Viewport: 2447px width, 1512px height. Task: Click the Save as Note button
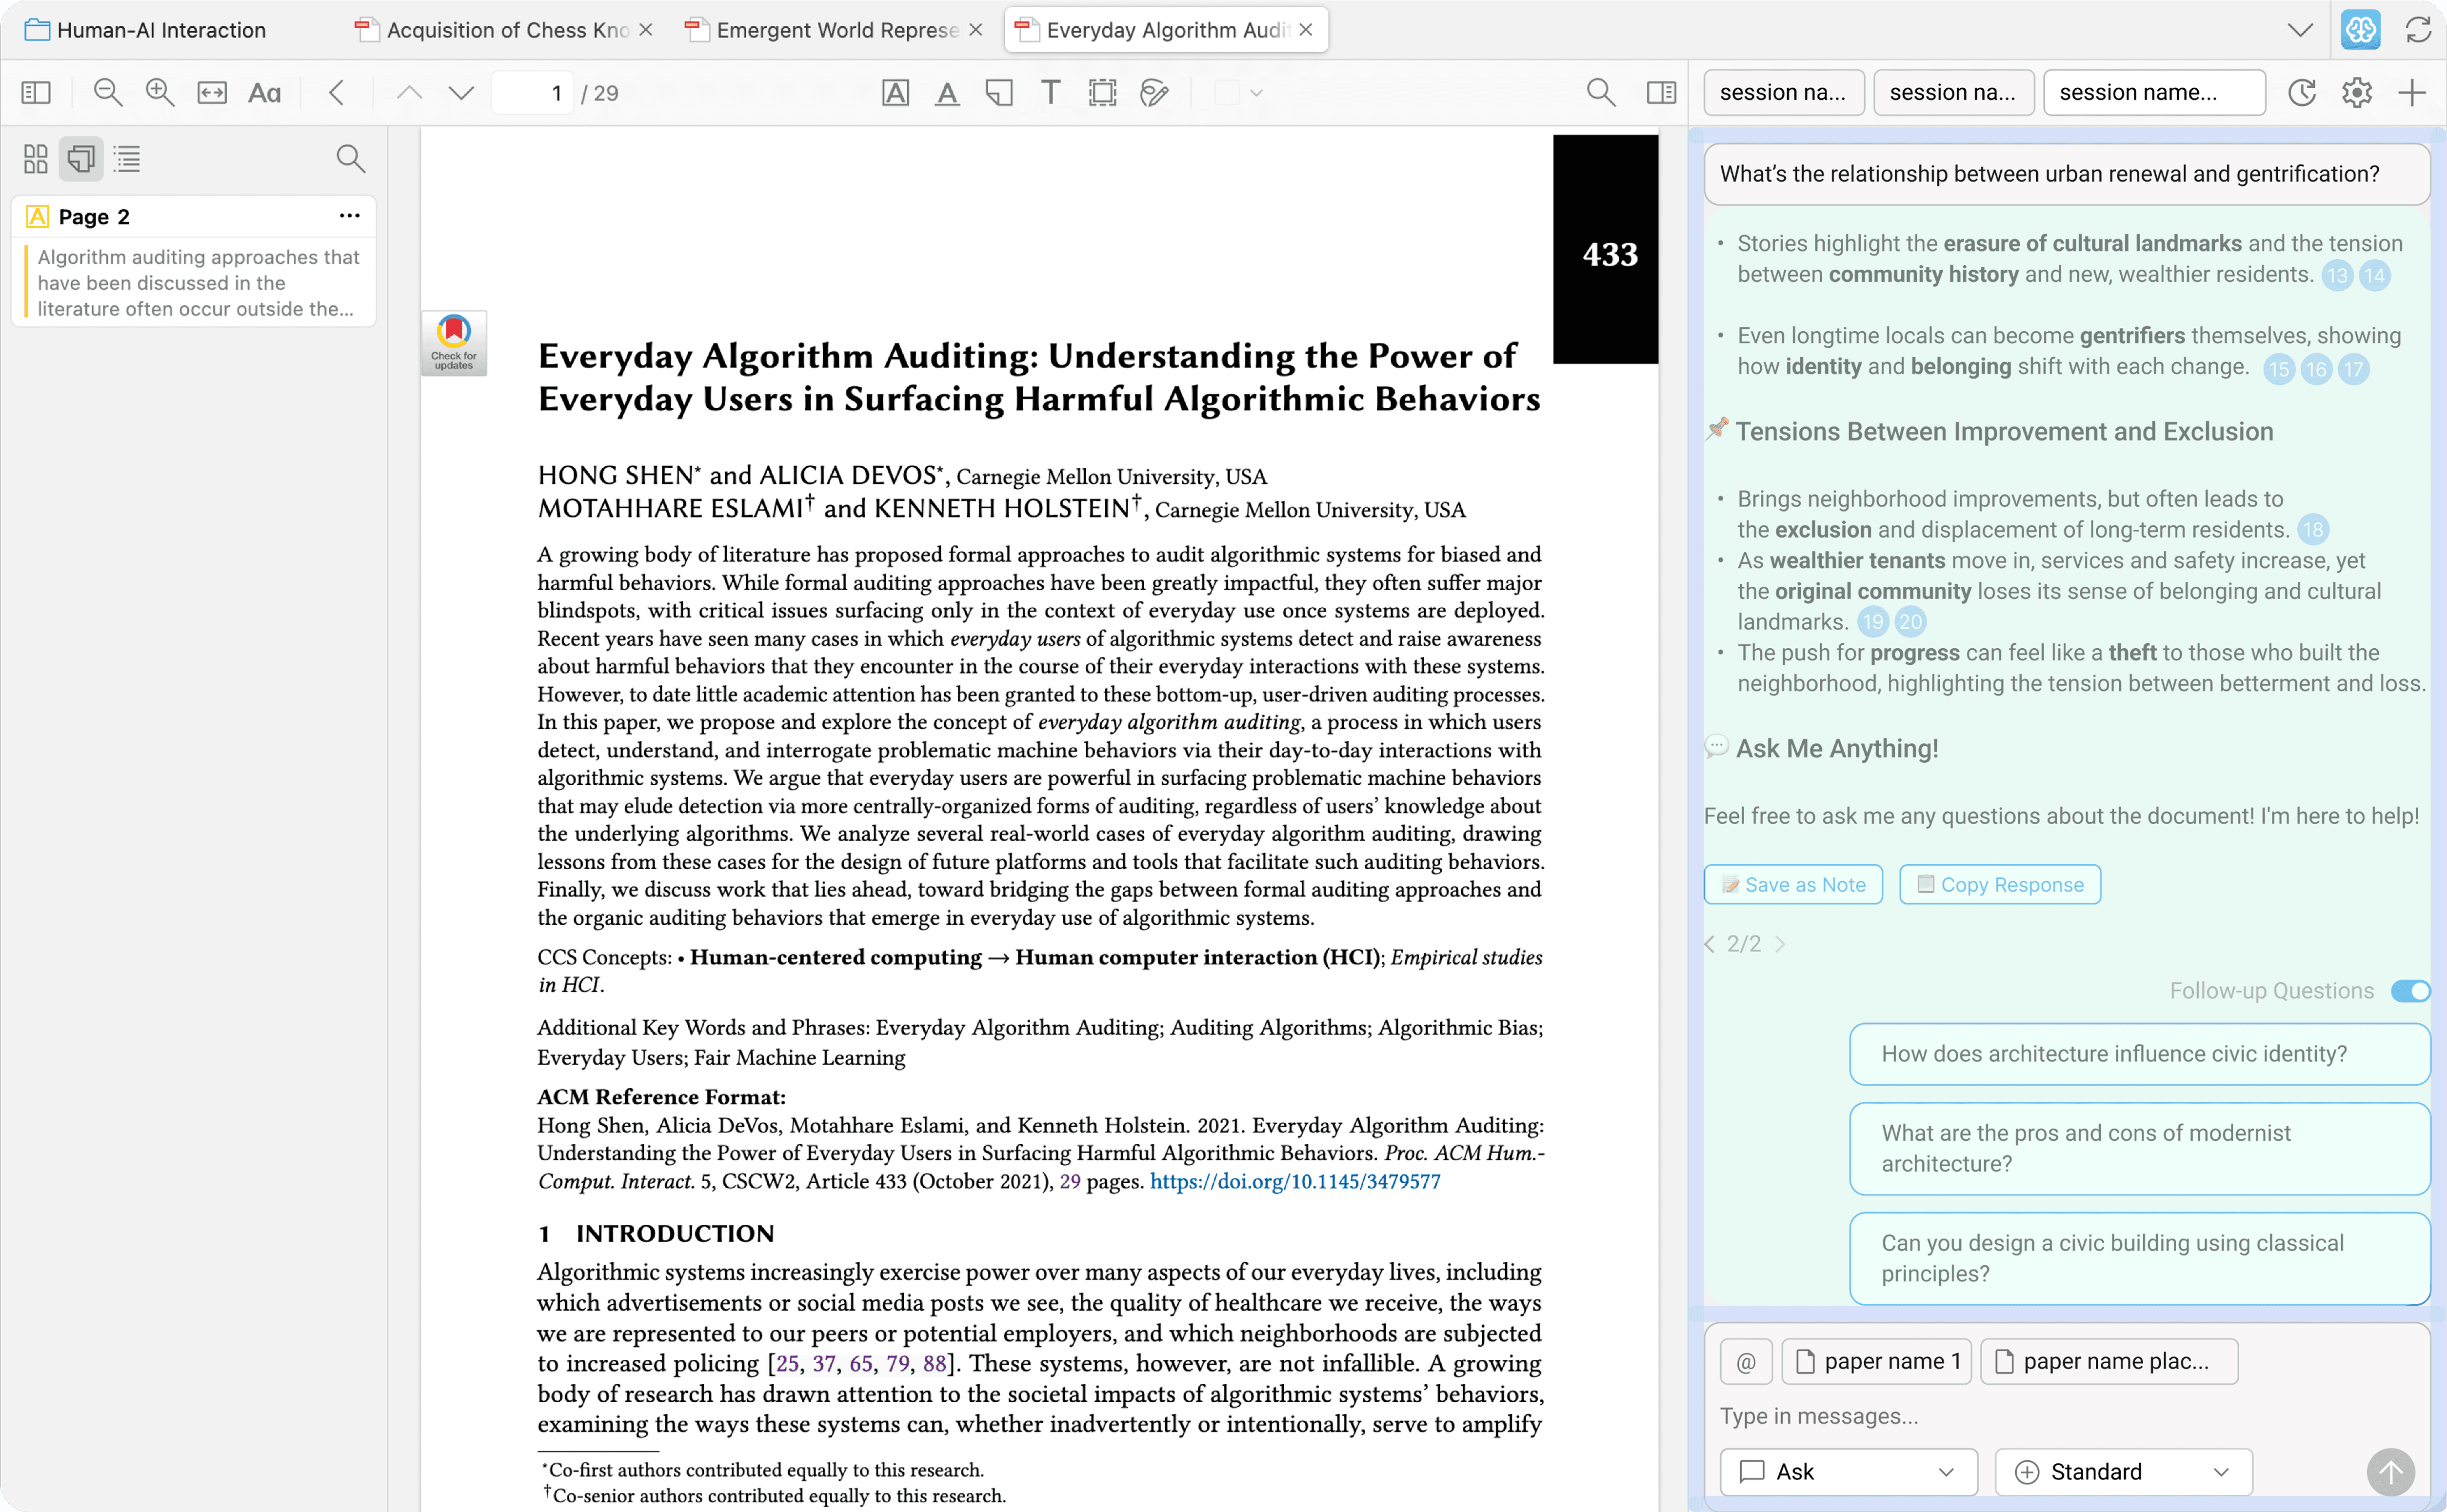1793,884
